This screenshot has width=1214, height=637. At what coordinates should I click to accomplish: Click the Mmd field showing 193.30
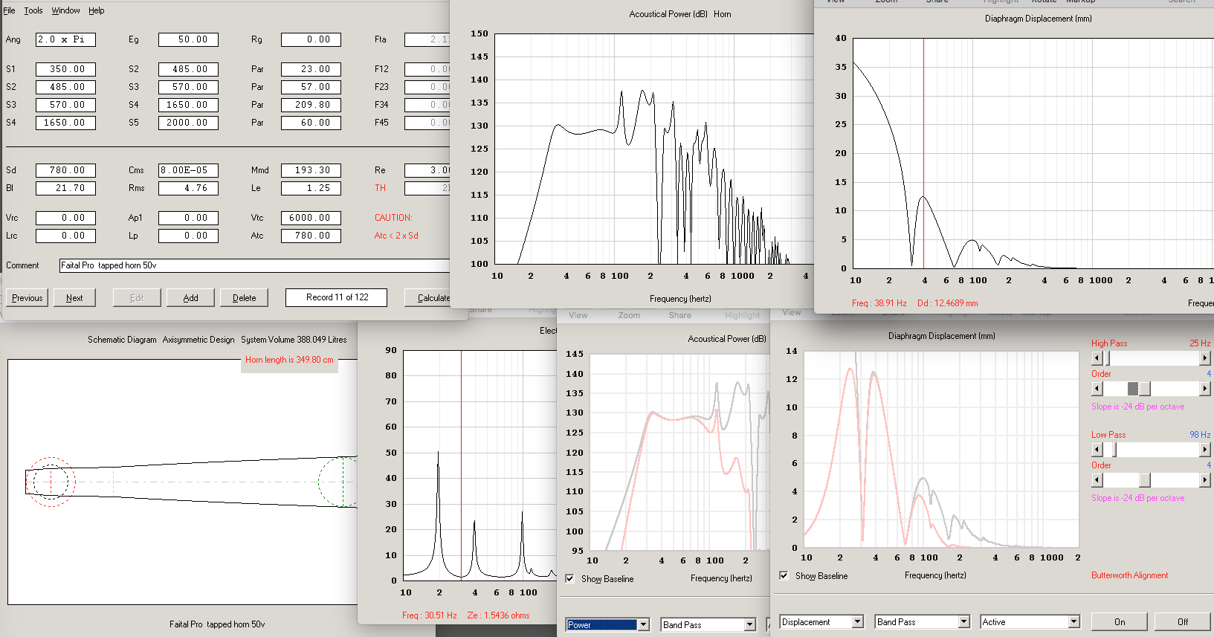tap(311, 170)
